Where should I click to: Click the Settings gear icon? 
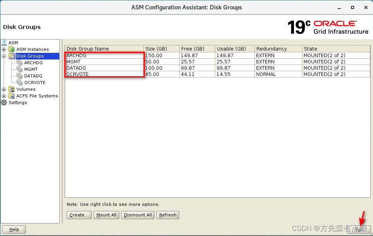pyautogui.click(x=4, y=103)
